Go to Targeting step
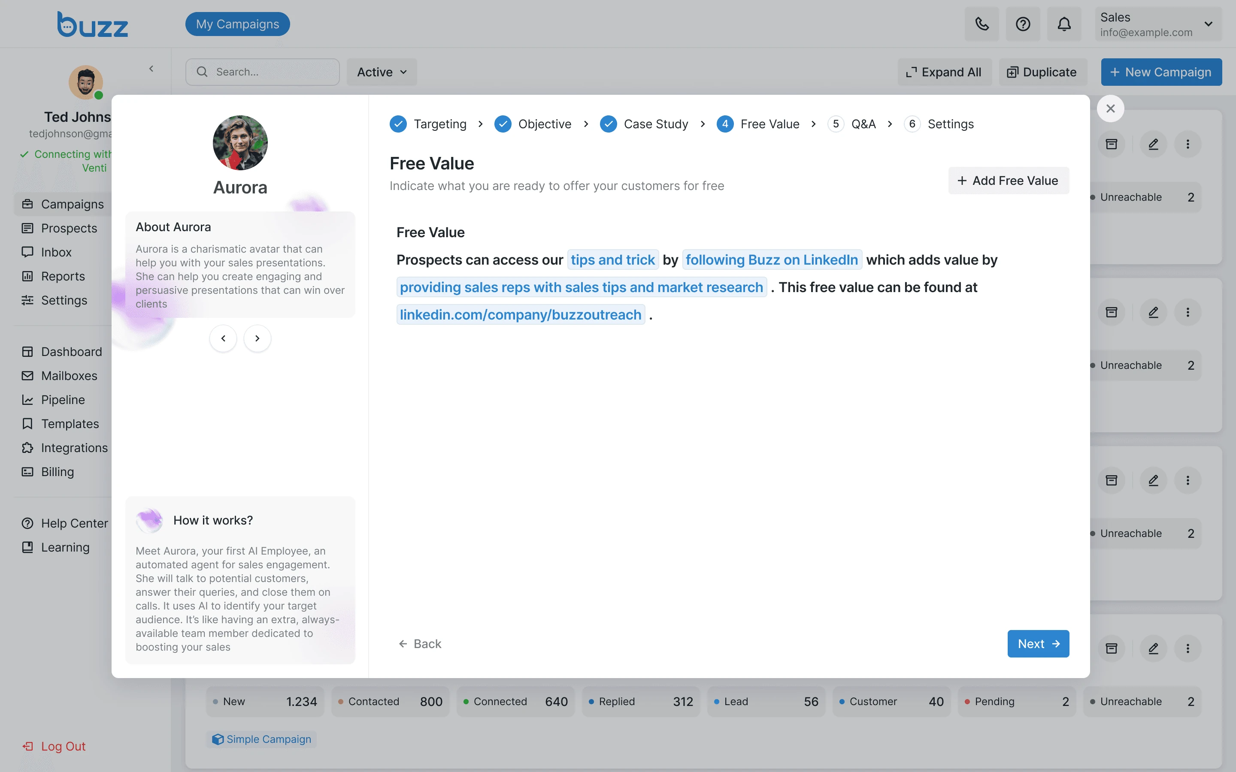The image size is (1236, 772). (x=428, y=124)
